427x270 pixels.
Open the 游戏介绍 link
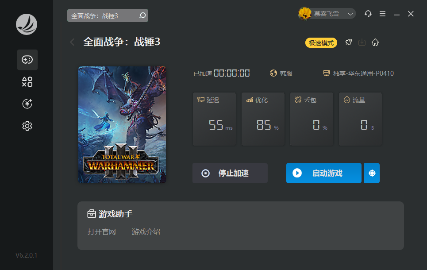pyautogui.click(x=146, y=231)
